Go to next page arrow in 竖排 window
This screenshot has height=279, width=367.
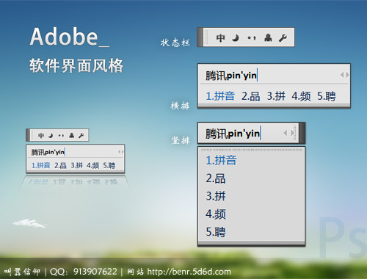292,133
